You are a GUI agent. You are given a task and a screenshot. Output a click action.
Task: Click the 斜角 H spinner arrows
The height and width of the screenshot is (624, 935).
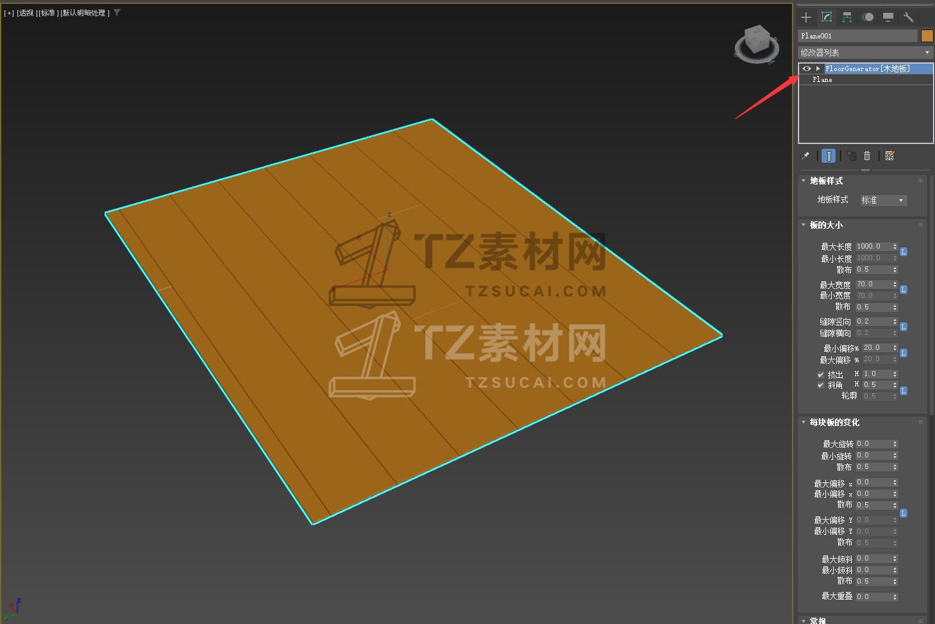pyautogui.click(x=895, y=385)
